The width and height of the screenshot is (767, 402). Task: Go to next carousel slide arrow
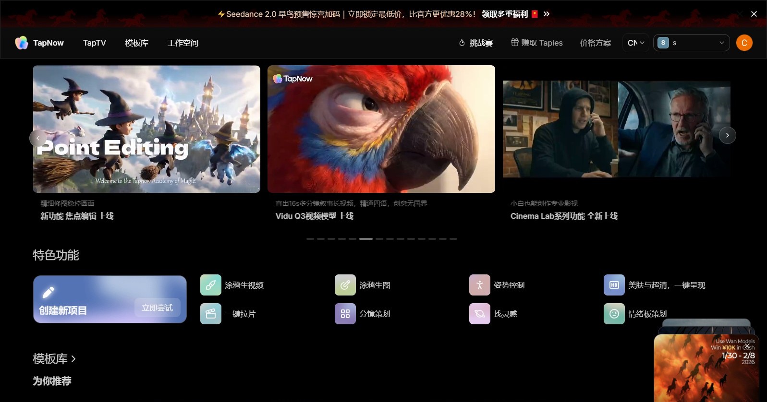(728, 135)
